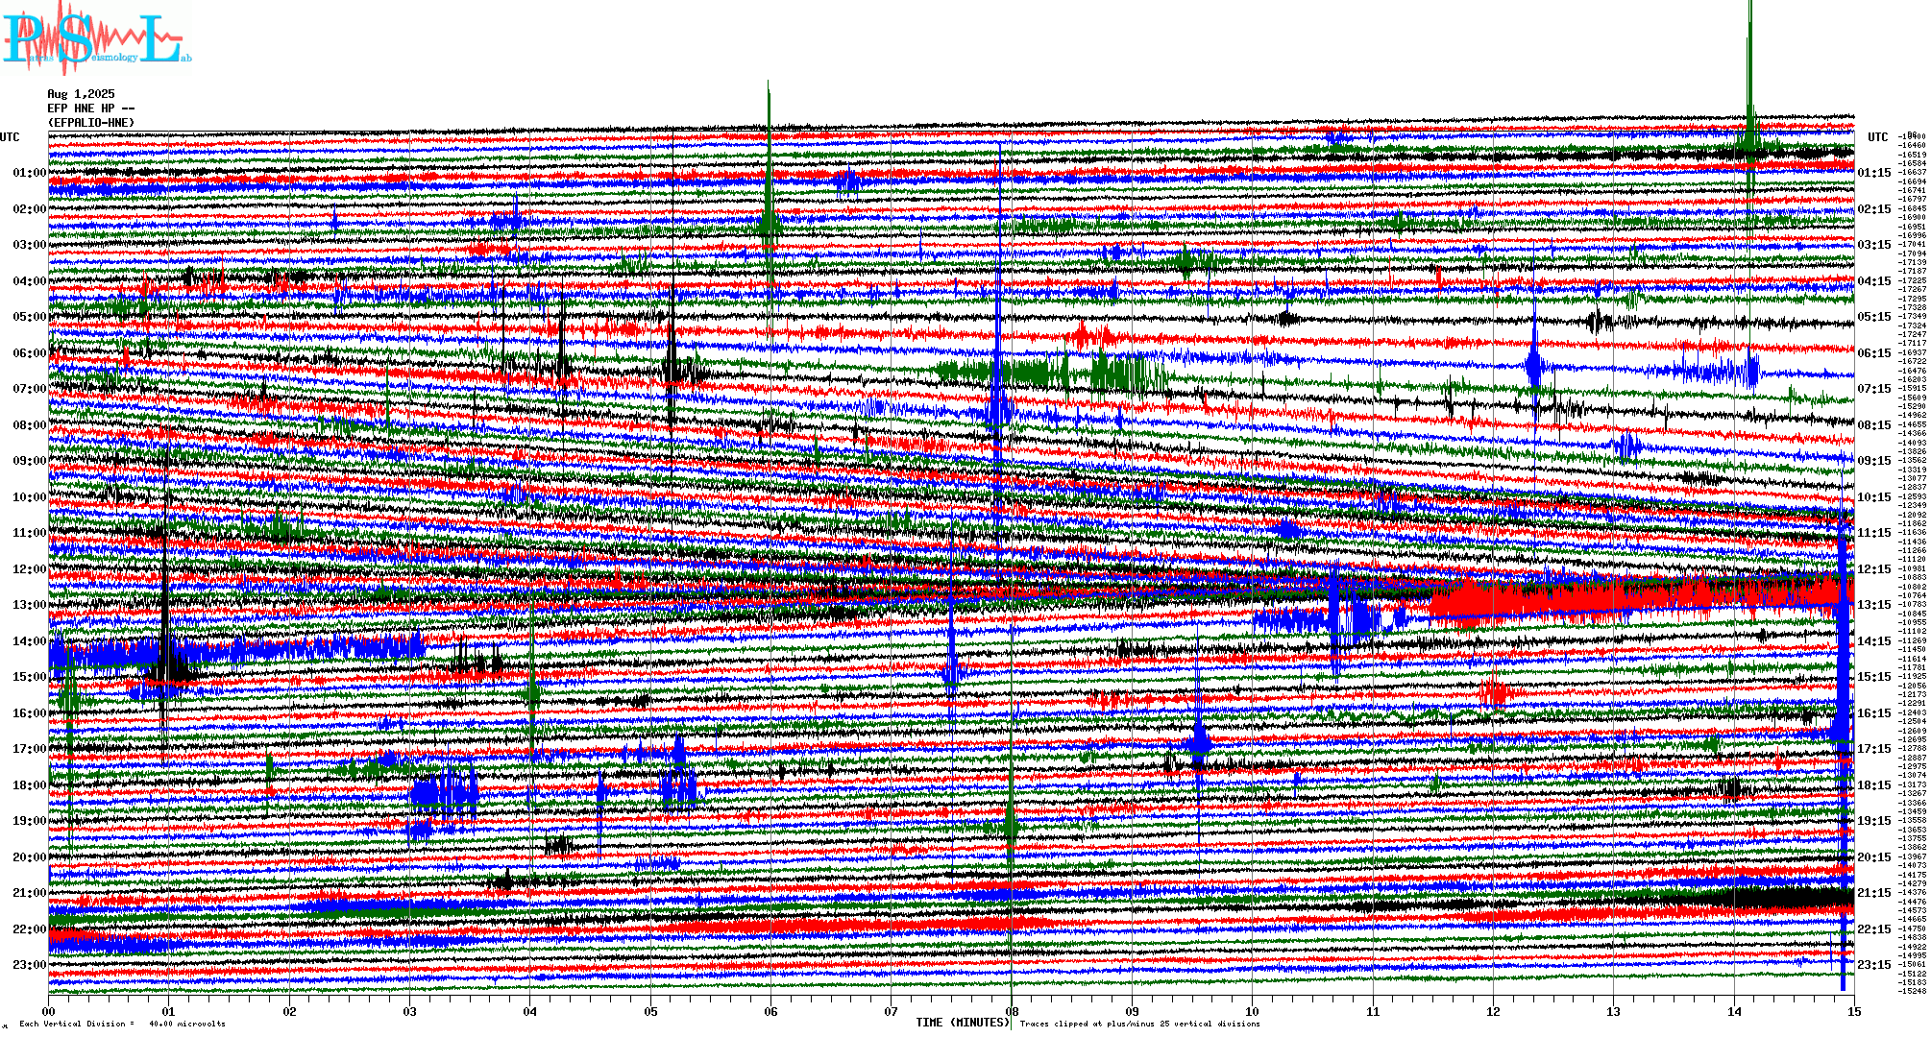Click the station name '(EFPALIO-HNE)'
The width and height of the screenshot is (1931, 1037).
point(91,123)
